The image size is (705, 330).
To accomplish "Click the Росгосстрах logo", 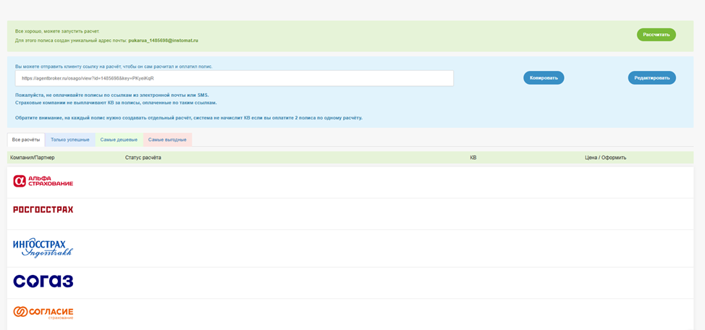I will click(43, 210).
